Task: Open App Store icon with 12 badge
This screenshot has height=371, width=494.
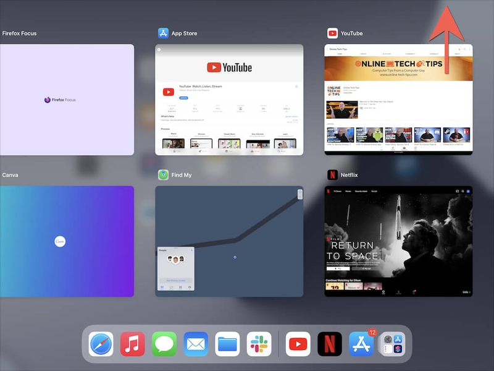Action: pyautogui.click(x=361, y=344)
